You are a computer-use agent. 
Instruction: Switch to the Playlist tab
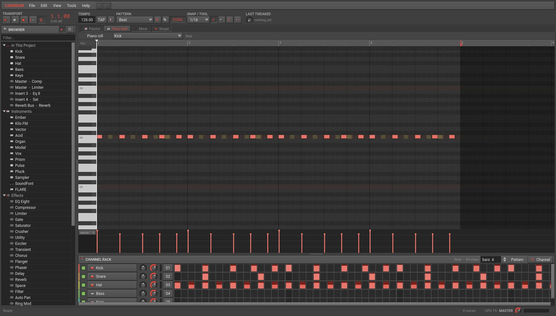click(x=92, y=29)
